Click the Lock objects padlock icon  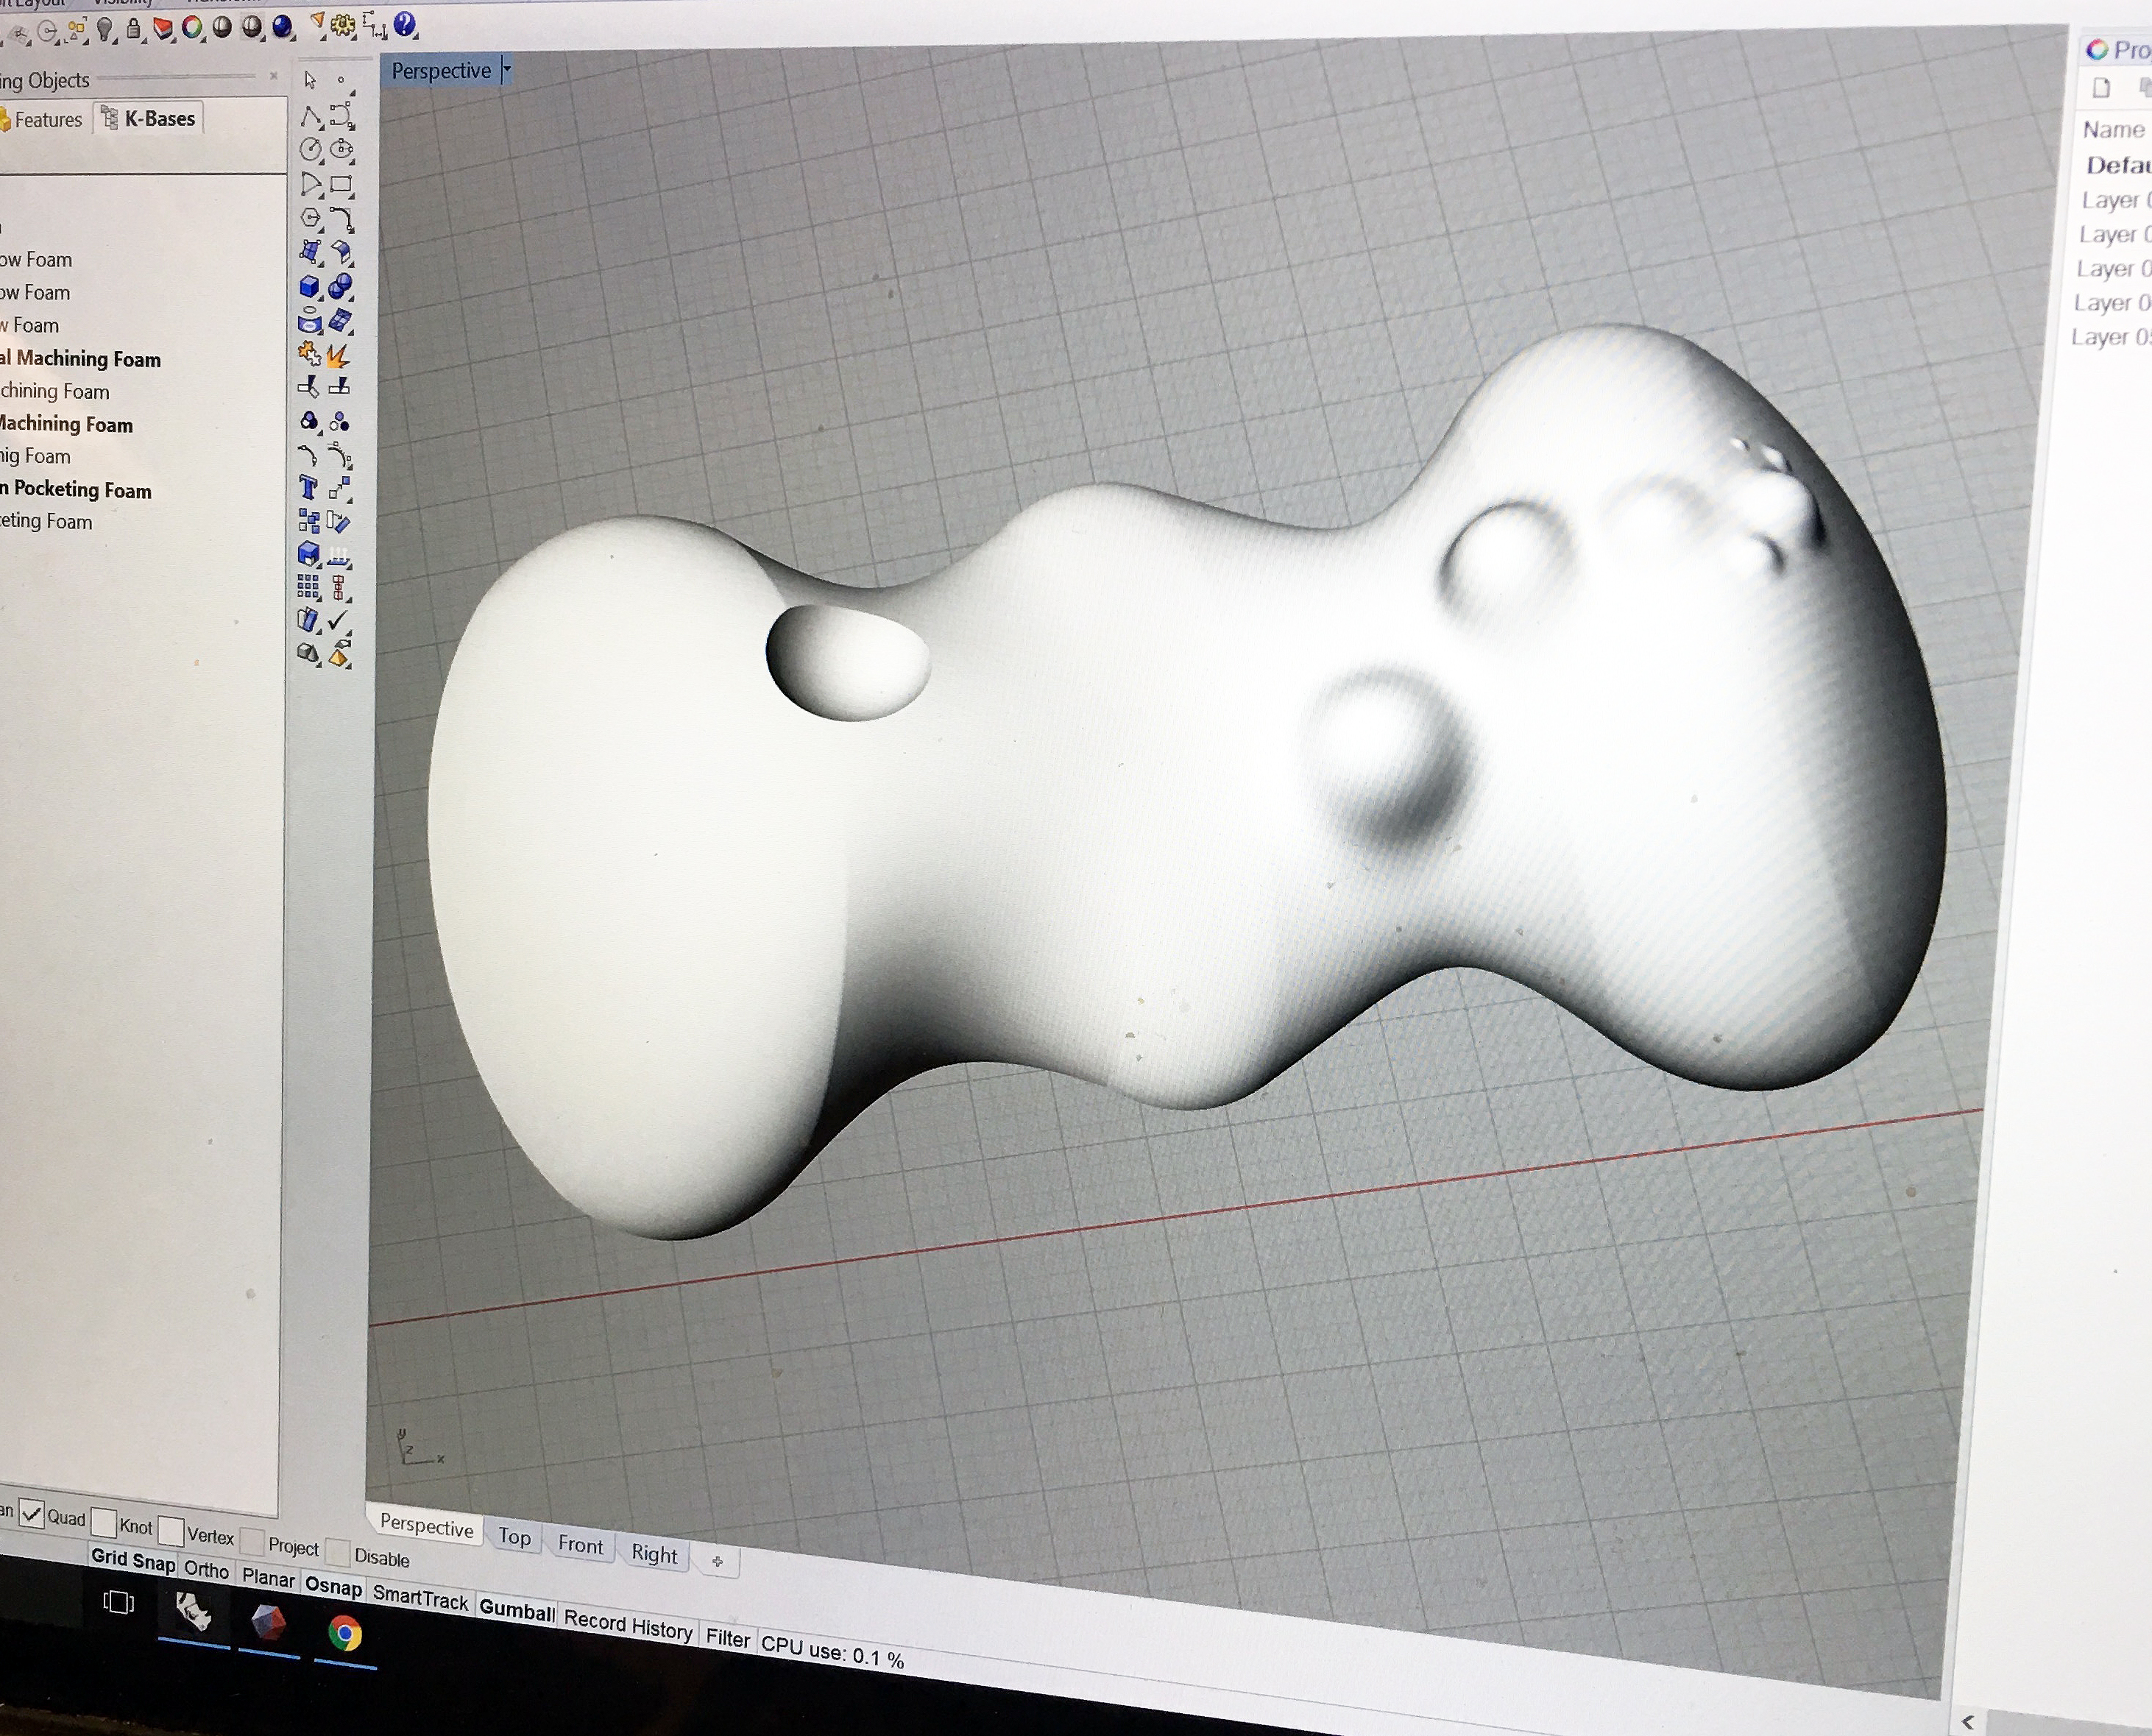pos(133,29)
